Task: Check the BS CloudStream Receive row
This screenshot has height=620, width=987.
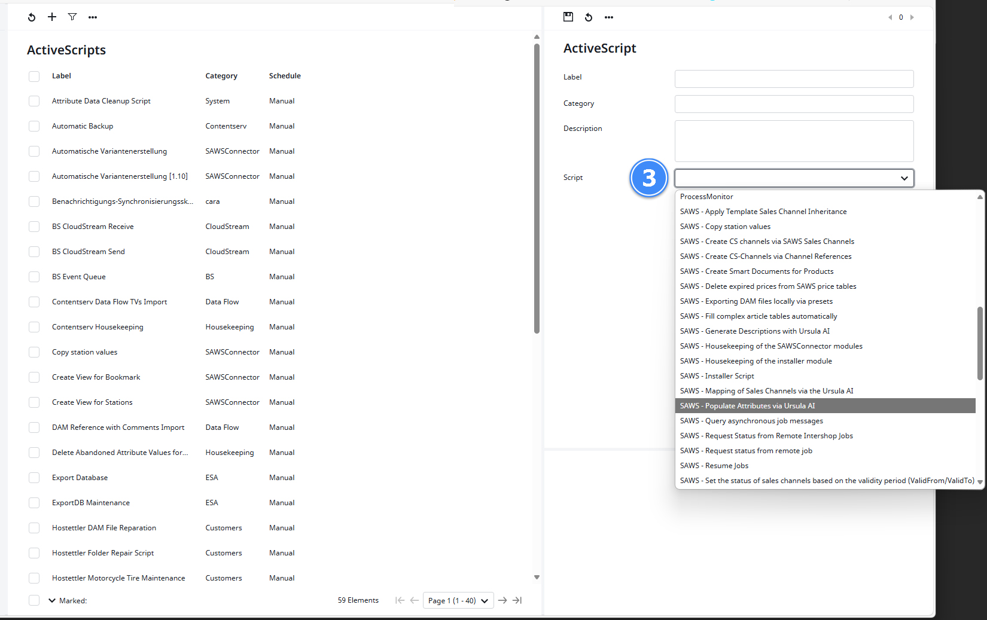Action: coord(34,227)
